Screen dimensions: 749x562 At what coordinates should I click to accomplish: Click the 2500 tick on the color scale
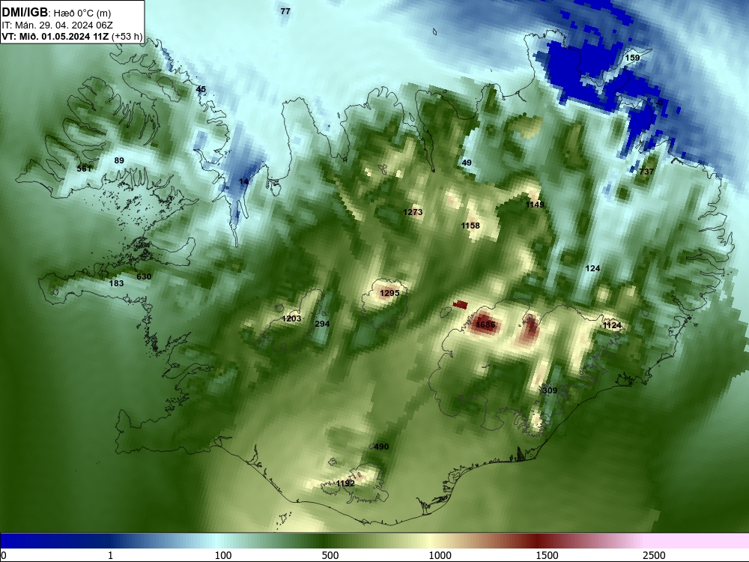654,555
